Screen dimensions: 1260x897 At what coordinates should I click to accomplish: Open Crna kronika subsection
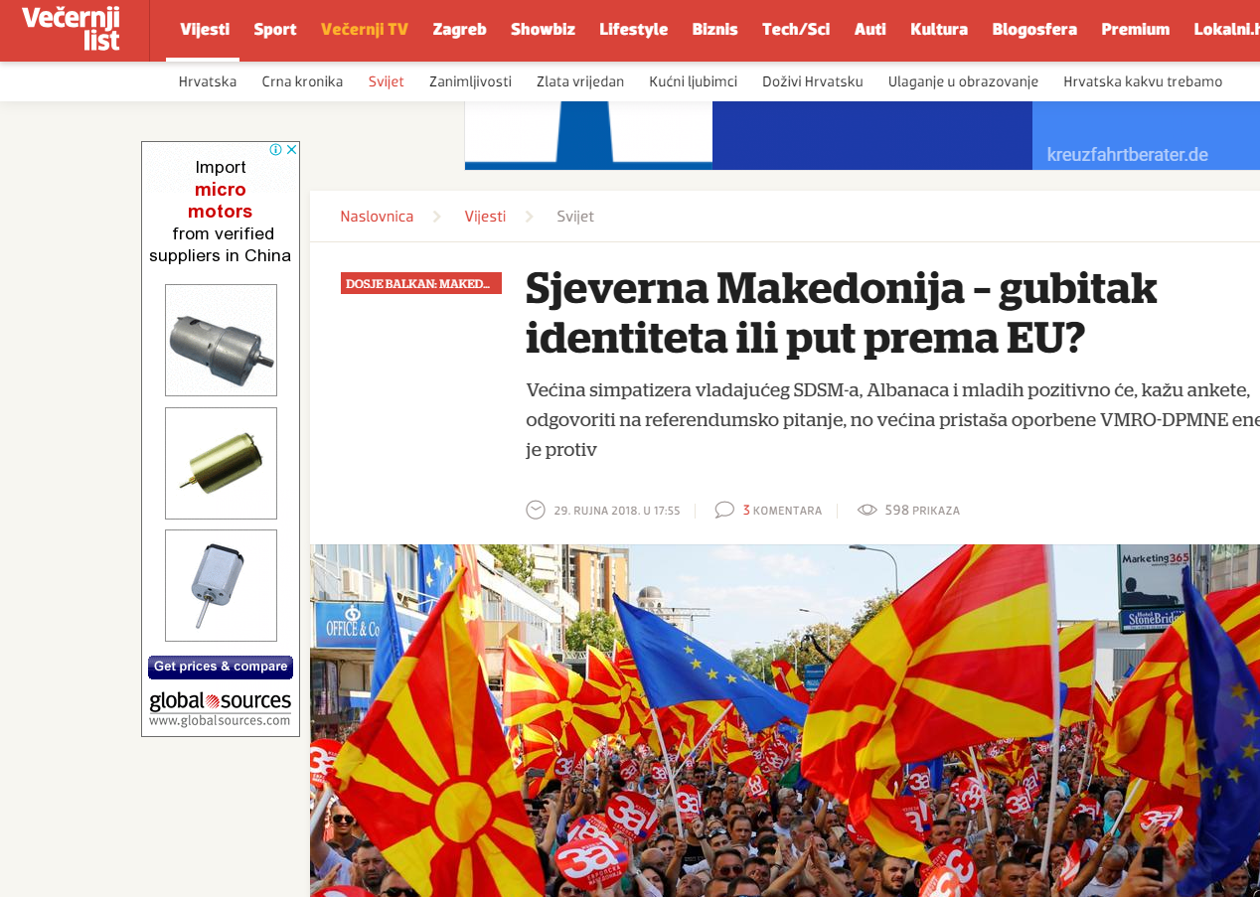(302, 81)
